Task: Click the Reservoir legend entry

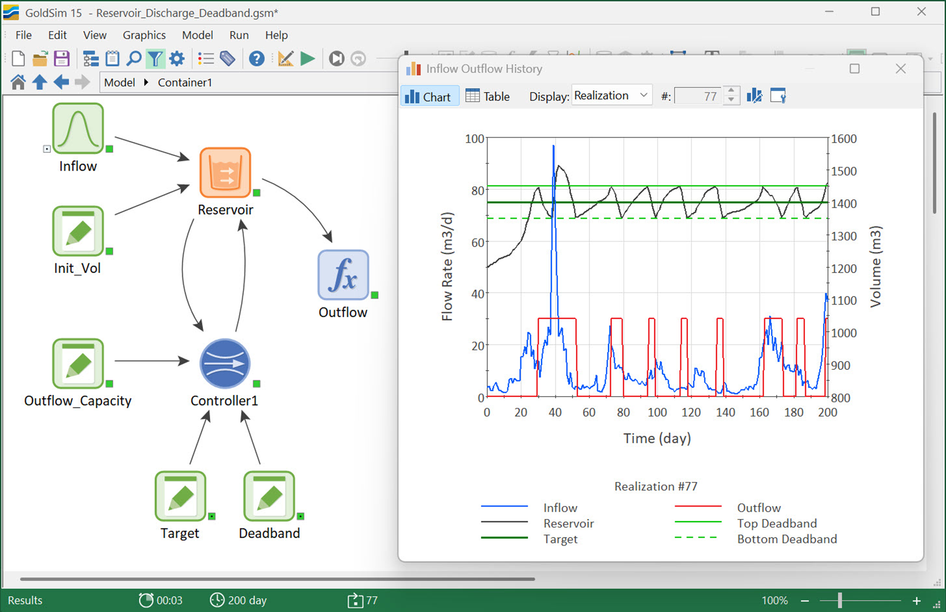Action: 537,523
